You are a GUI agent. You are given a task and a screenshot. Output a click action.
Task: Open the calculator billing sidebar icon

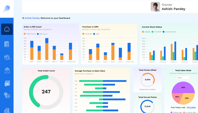7,83
